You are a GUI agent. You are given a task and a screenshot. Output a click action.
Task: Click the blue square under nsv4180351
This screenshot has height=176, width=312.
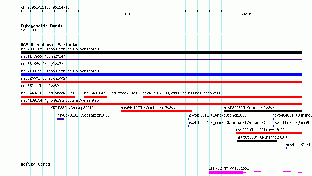[189, 126]
